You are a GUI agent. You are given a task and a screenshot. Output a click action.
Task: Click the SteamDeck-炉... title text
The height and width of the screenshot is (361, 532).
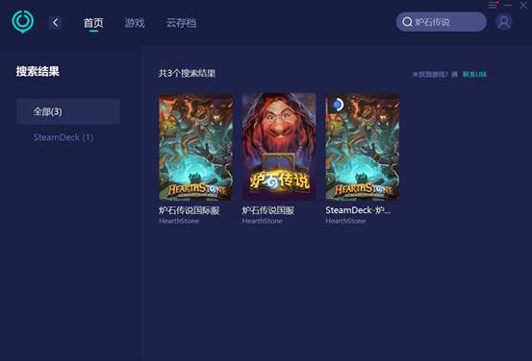tap(358, 210)
